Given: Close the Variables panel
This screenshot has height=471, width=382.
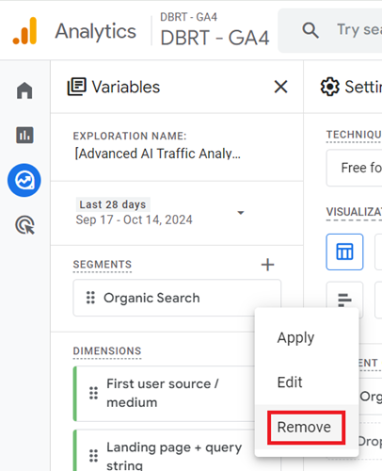Looking at the screenshot, I should click(x=280, y=87).
